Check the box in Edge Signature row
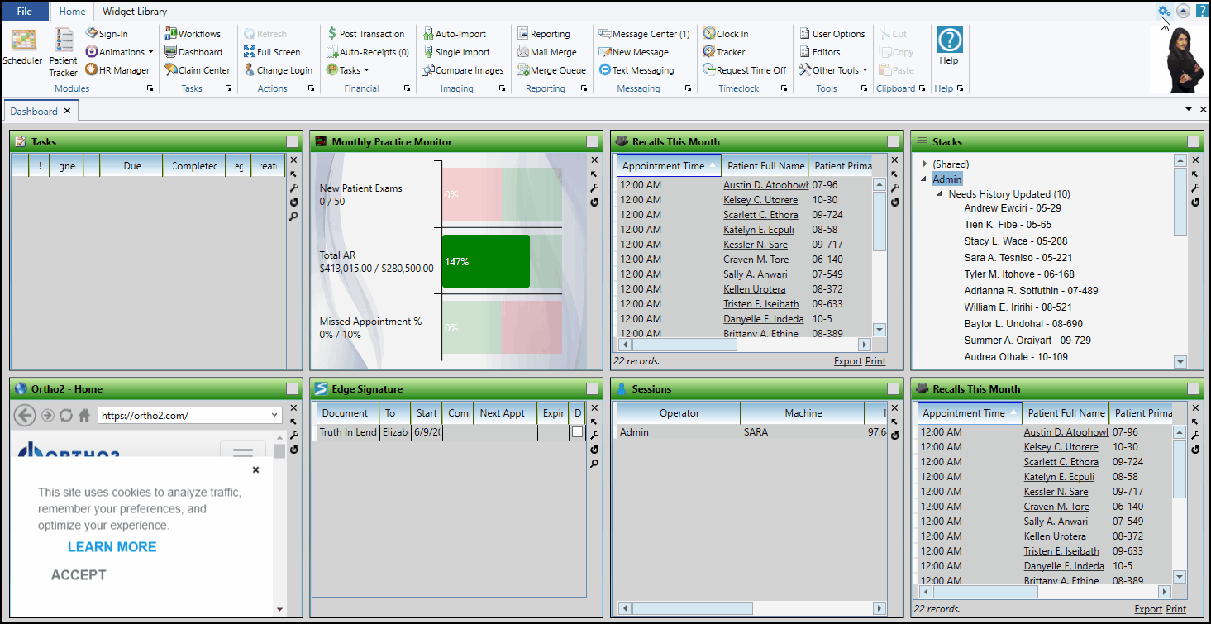This screenshot has width=1211, height=624. [x=577, y=432]
